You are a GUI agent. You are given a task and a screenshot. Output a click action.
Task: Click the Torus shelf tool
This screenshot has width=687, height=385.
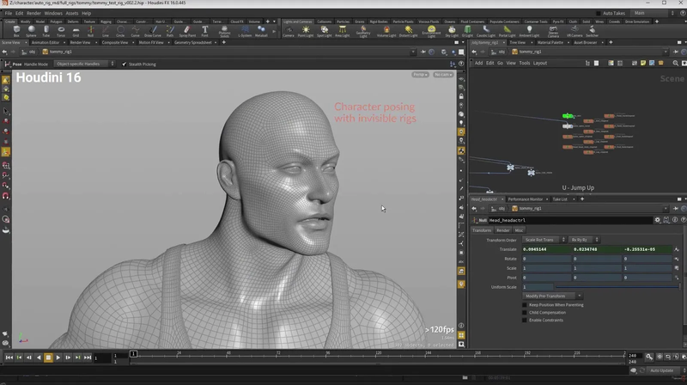click(61, 30)
